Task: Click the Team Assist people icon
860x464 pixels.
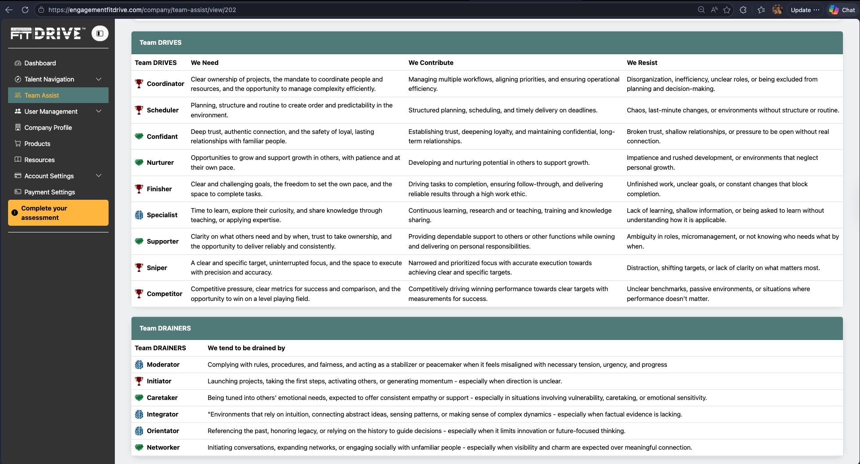Action: (18, 95)
